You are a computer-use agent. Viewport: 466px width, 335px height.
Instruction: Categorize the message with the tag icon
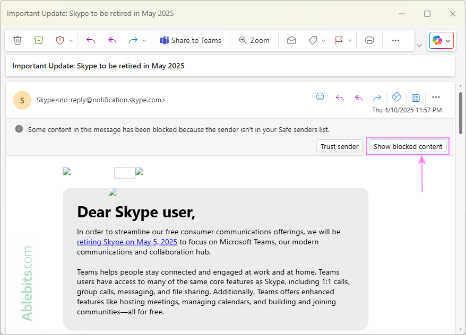coord(313,40)
